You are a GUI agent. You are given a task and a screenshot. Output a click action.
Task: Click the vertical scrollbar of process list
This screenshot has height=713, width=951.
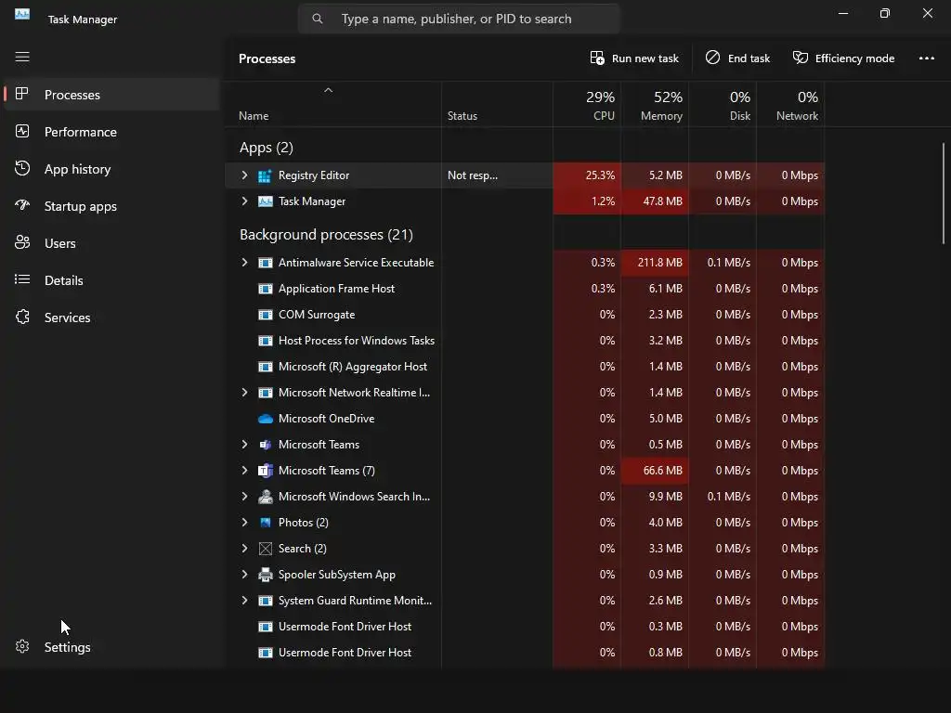(944, 193)
